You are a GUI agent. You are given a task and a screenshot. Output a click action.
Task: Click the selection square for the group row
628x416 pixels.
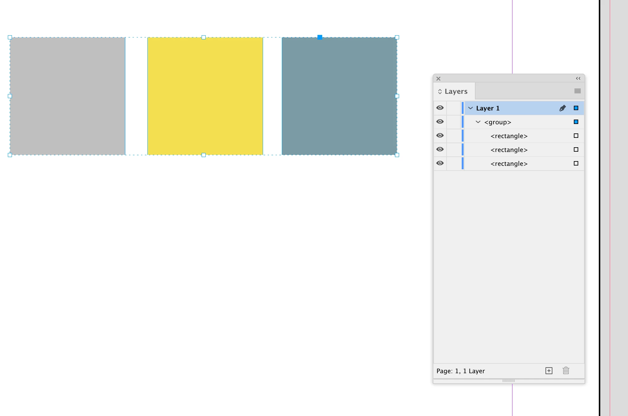(x=576, y=122)
